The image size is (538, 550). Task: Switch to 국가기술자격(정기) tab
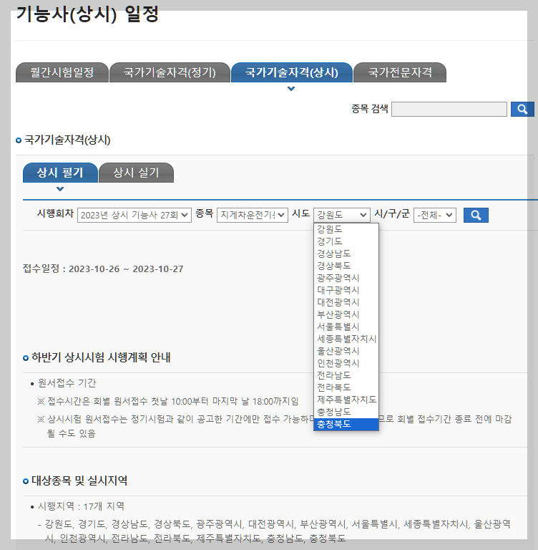[x=170, y=72]
